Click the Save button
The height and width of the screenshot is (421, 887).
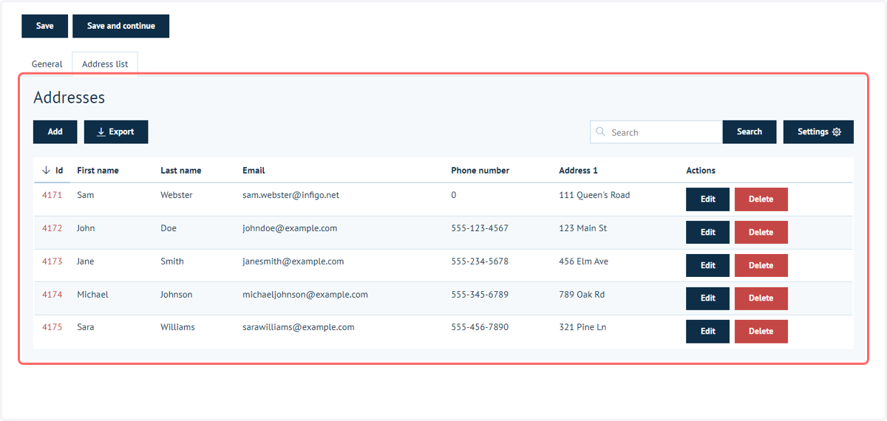pyautogui.click(x=45, y=26)
